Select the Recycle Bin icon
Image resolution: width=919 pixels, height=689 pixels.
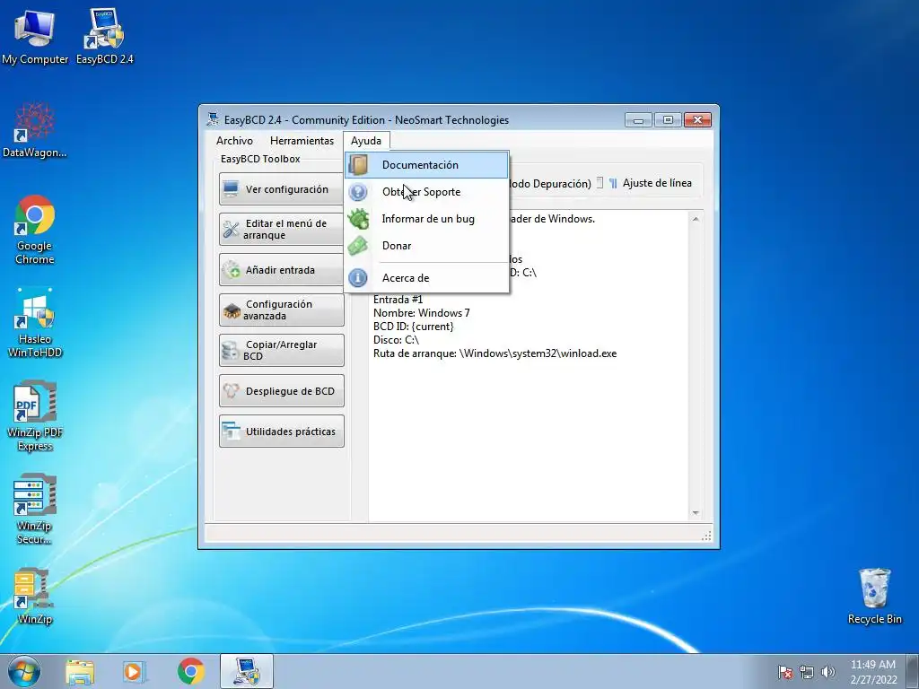point(874,597)
